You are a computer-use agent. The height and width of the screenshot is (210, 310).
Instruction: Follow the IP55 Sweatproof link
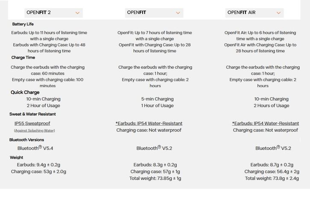[x=32, y=123]
